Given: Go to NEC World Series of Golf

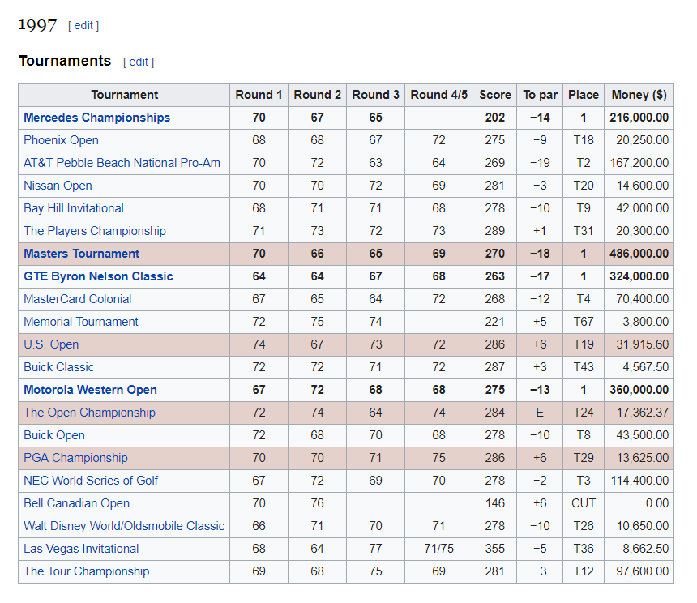Looking at the screenshot, I should [x=91, y=481].
